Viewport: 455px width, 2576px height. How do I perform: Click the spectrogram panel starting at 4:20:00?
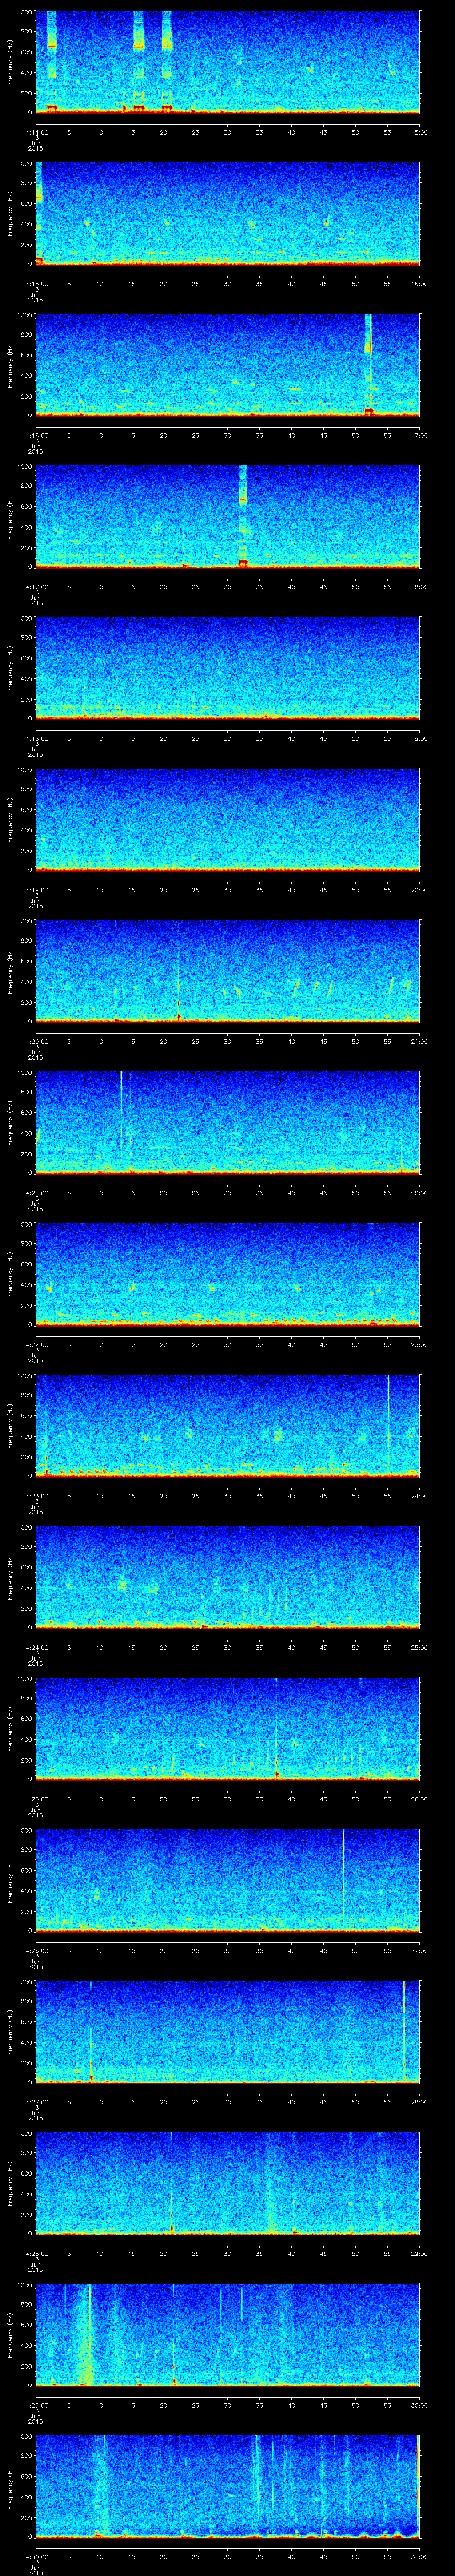pyautogui.click(x=228, y=970)
